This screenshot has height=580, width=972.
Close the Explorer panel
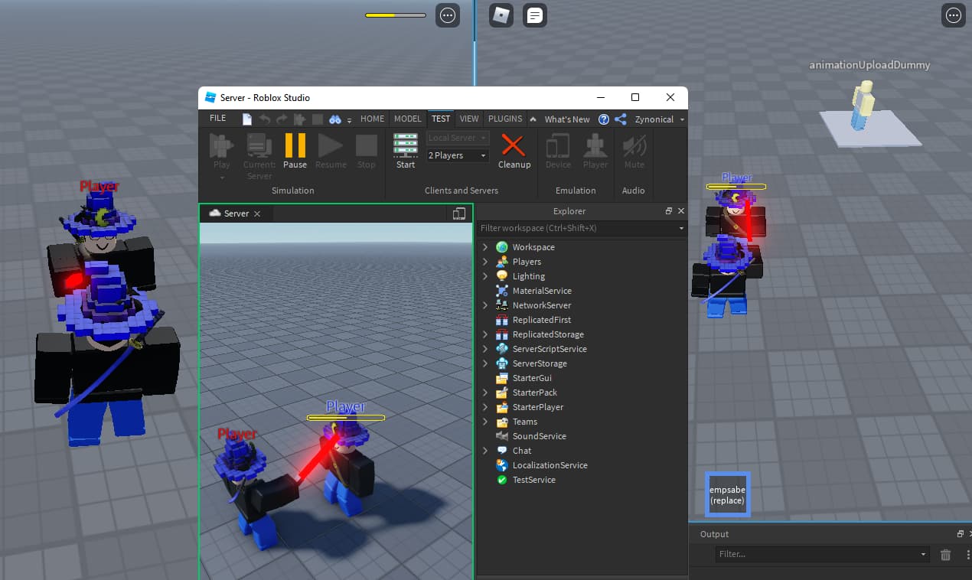pos(681,211)
